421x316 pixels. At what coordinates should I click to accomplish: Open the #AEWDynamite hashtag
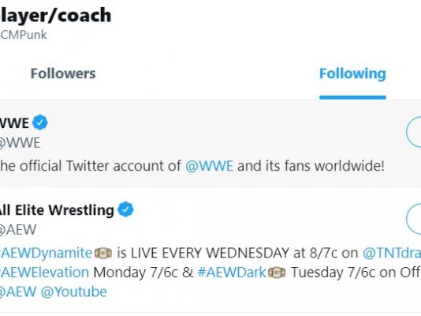click(47, 253)
